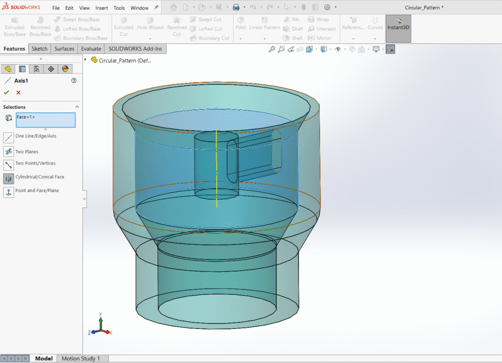Open the File menu
The height and width of the screenshot is (363, 502).
[x=56, y=8]
